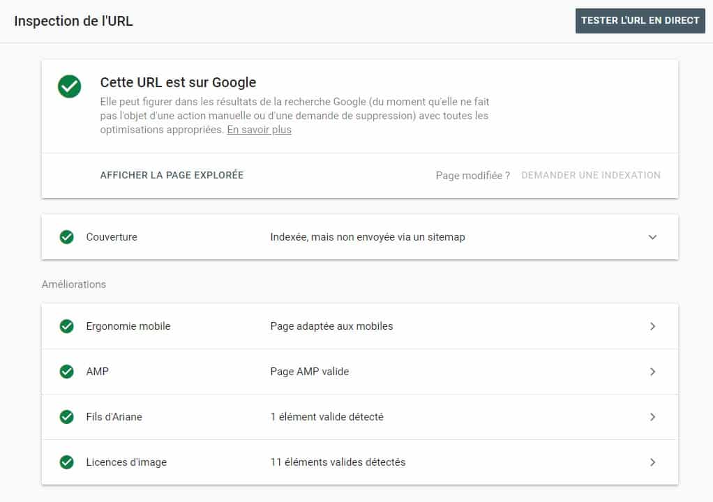This screenshot has width=713, height=502.
Task: Click 'DEMANDER UNE INDEXATION'
Action: [590, 175]
